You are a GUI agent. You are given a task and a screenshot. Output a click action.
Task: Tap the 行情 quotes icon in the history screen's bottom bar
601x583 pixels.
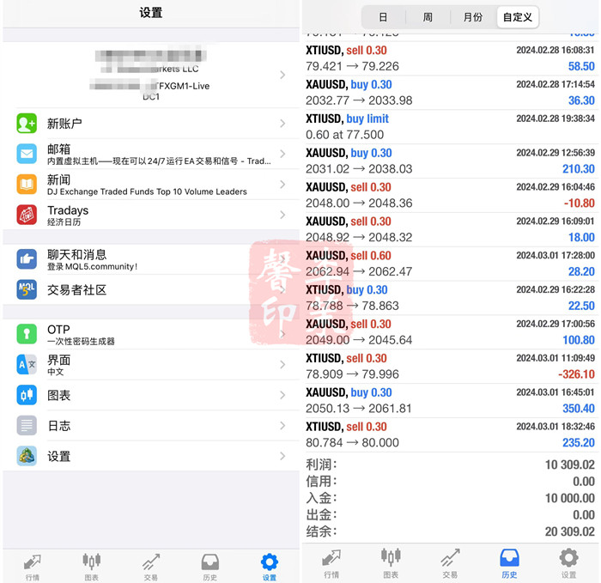pyautogui.click(x=331, y=561)
